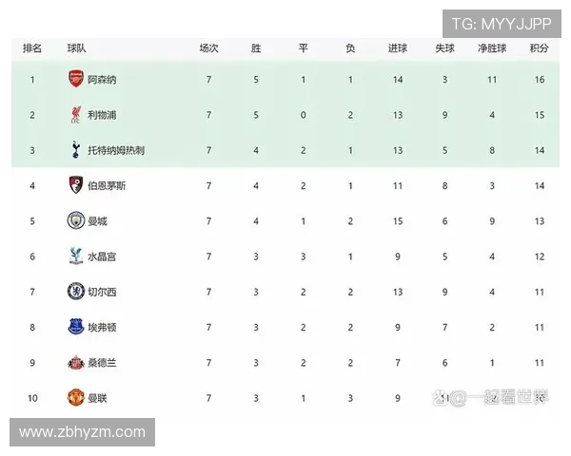Screen dimensions: 571x456
Task: Click the Everton club crest icon
Action: coord(76,327)
